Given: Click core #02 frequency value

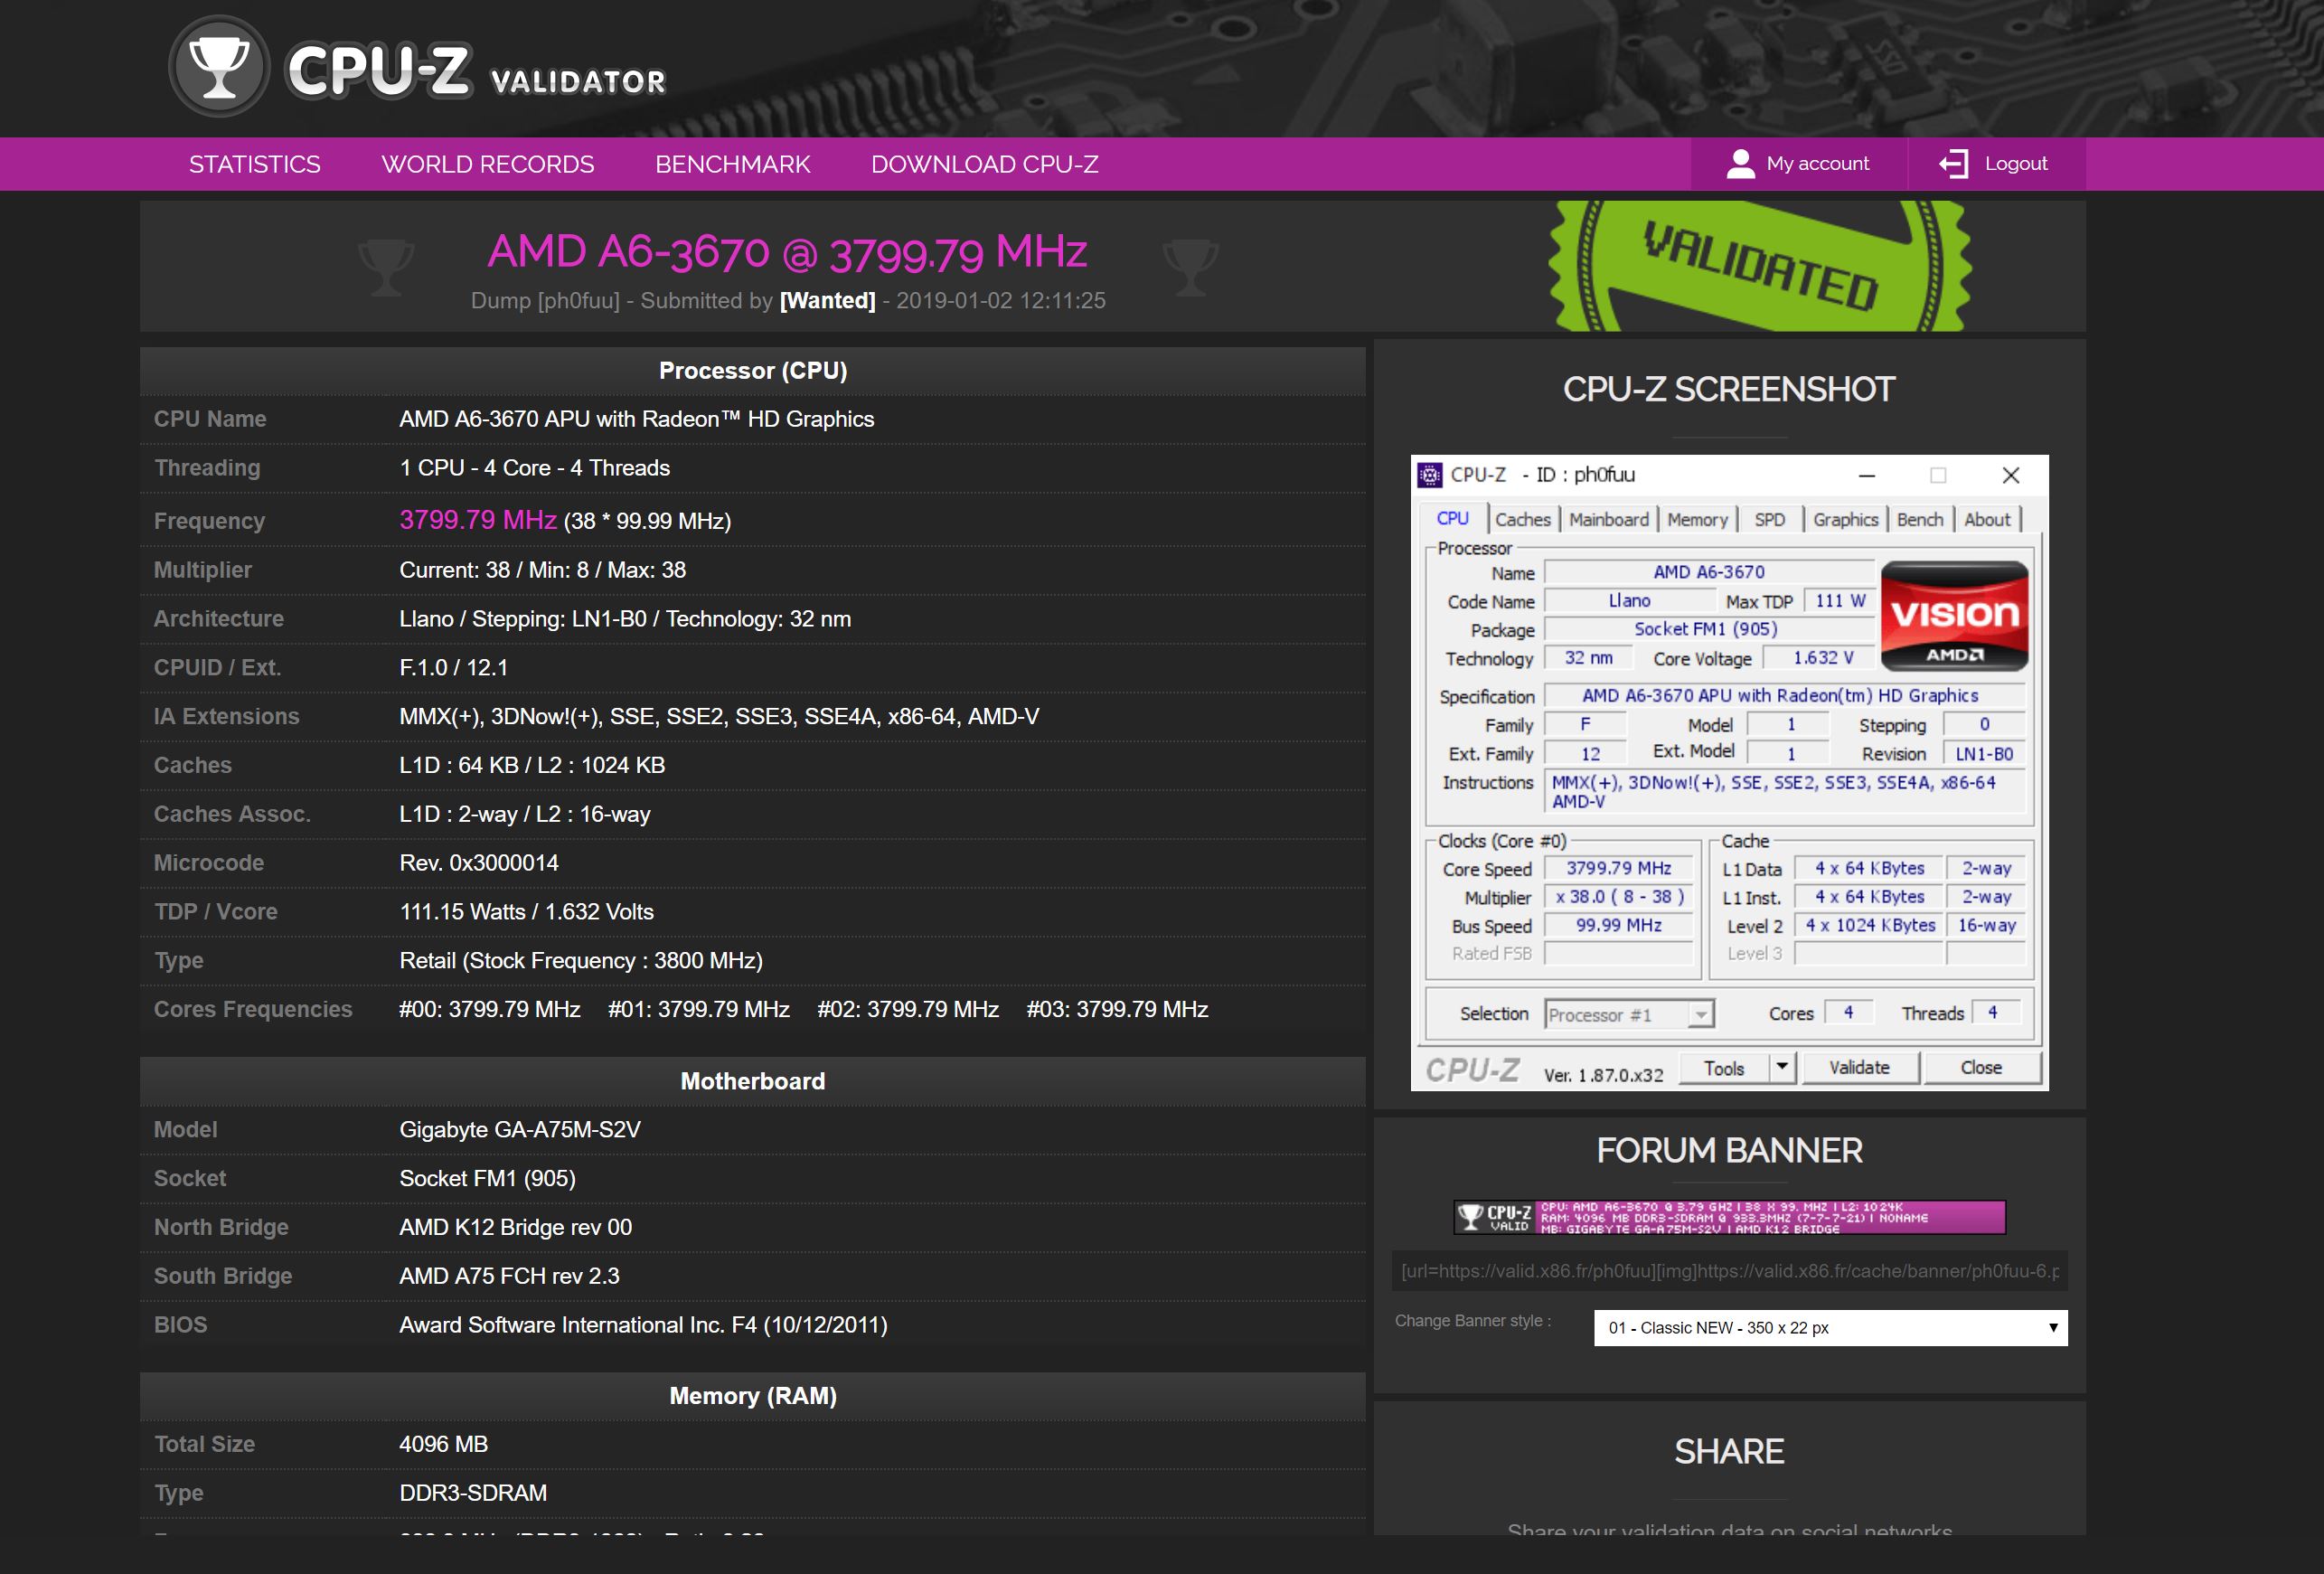Looking at the screenshot, I should 908,1010.
